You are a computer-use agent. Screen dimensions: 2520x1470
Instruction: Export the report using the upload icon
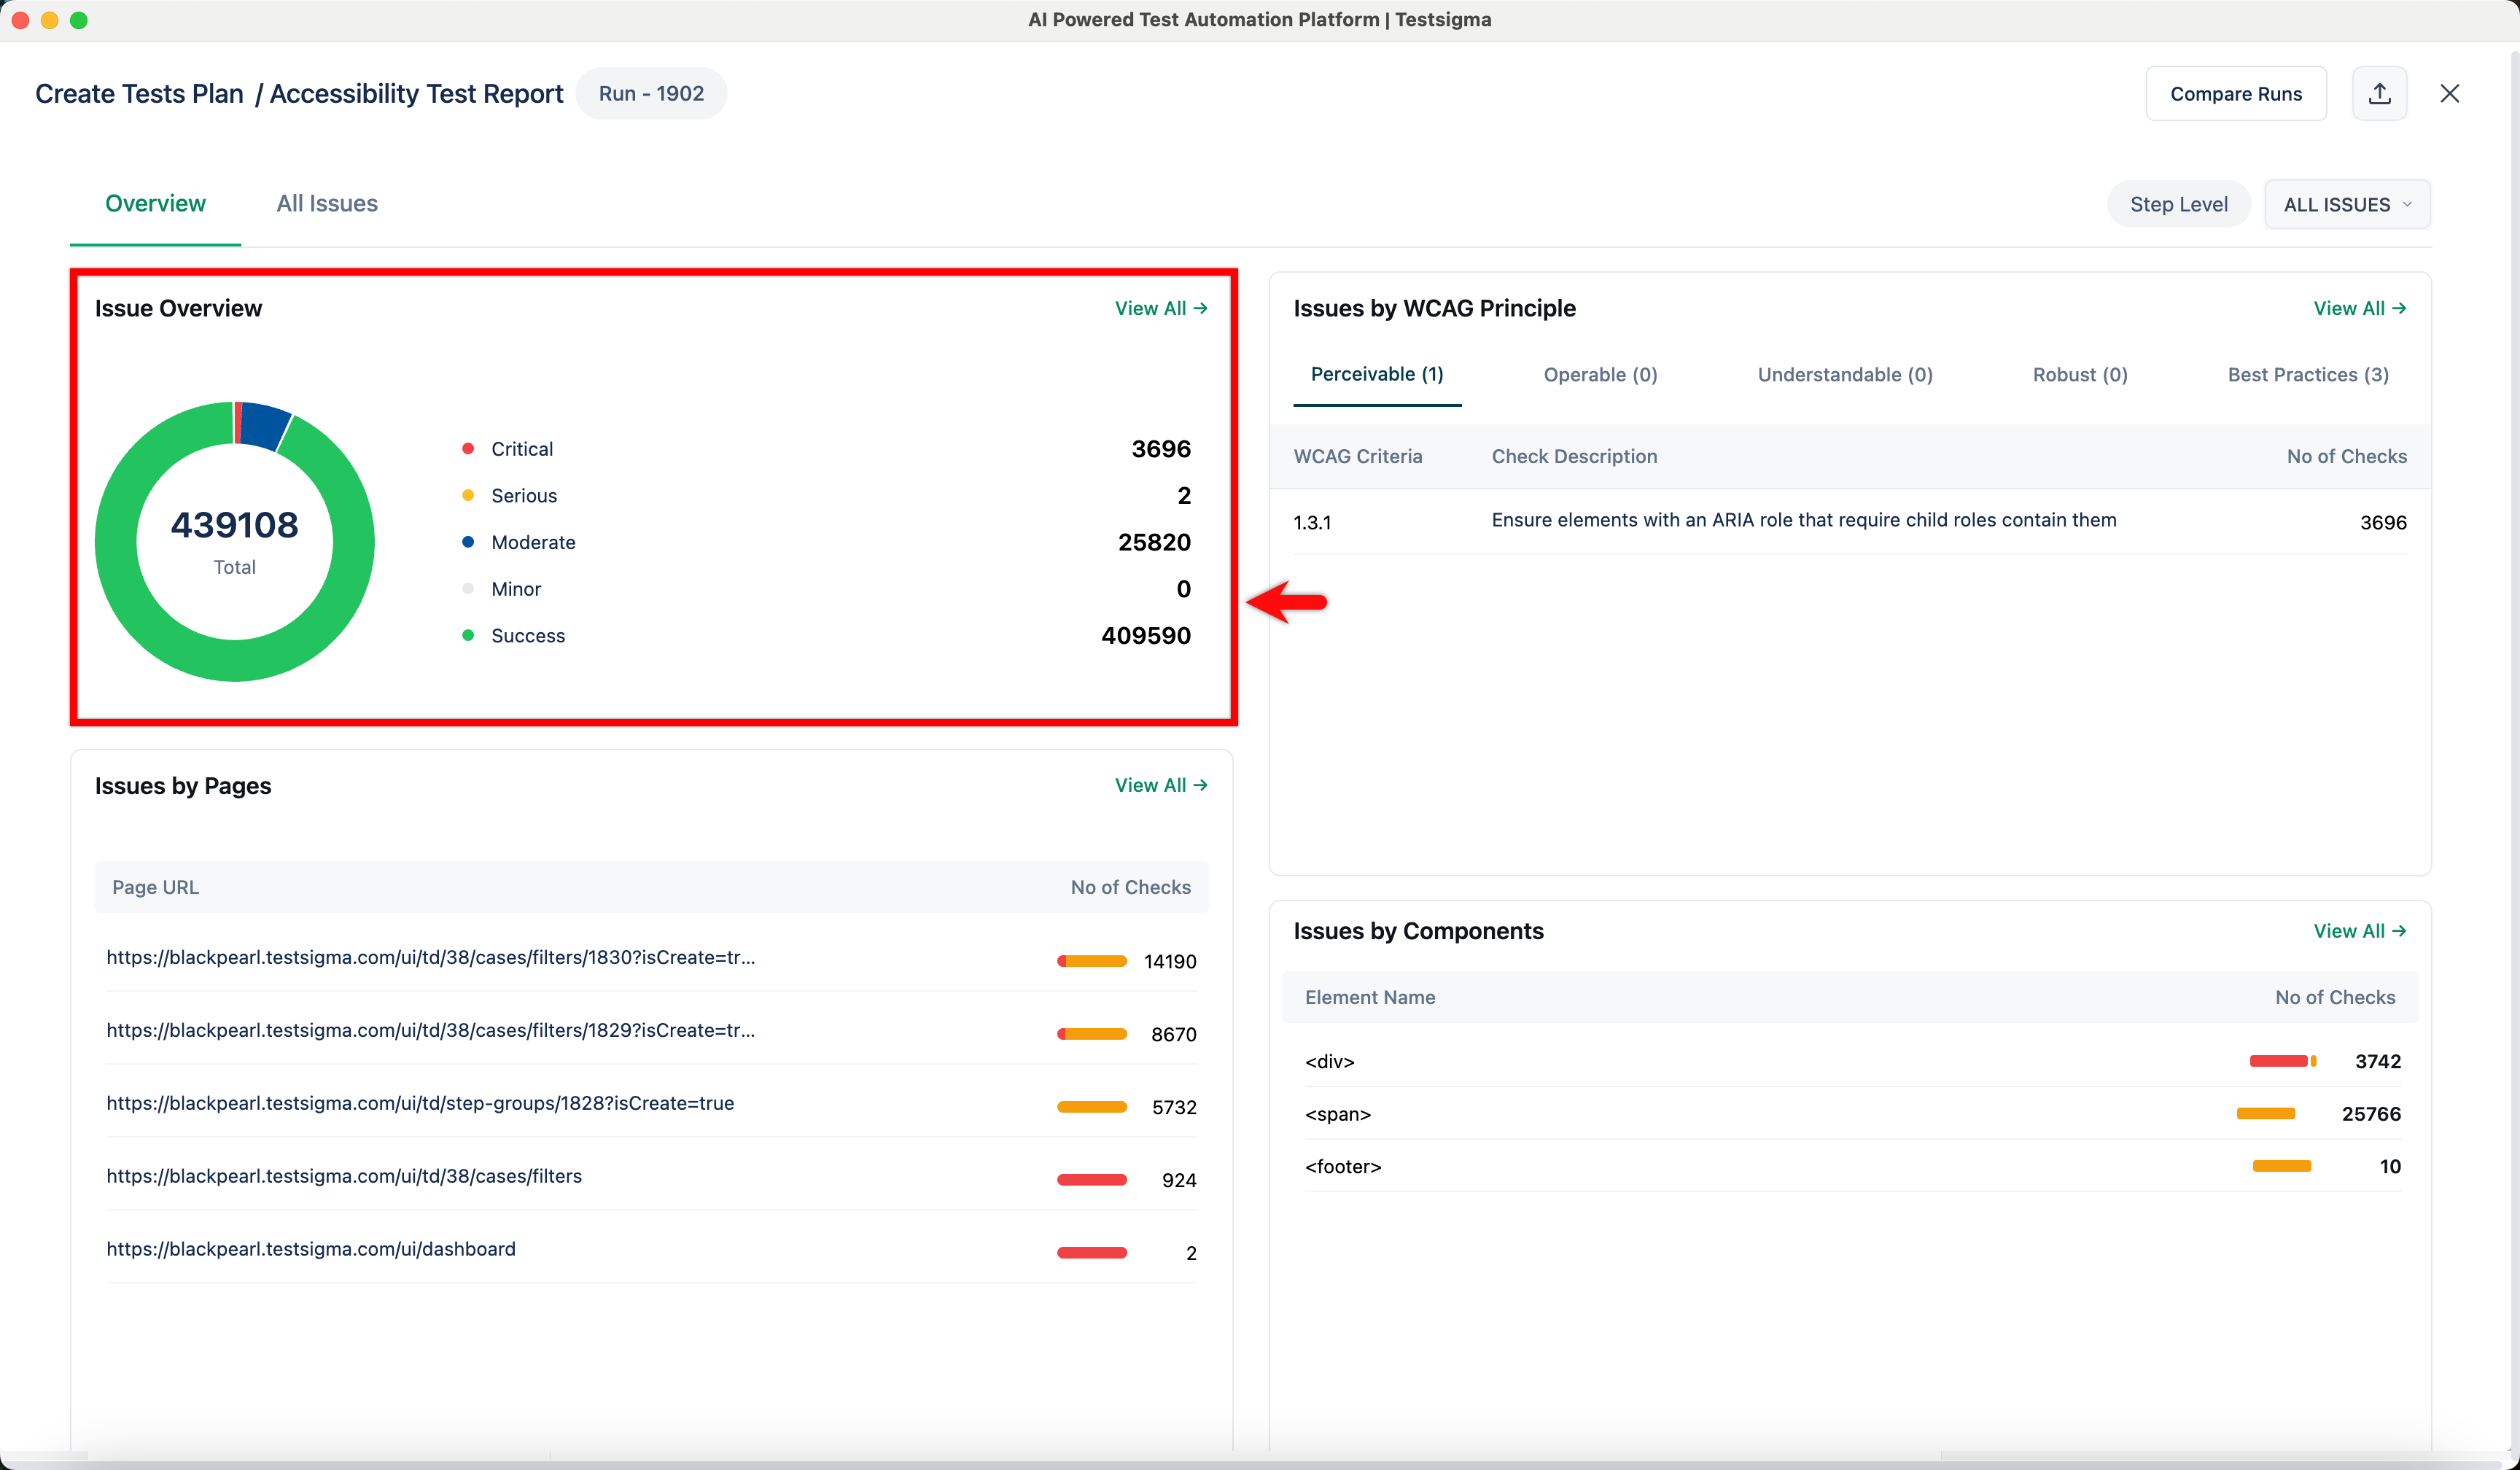pos(2380,93)
